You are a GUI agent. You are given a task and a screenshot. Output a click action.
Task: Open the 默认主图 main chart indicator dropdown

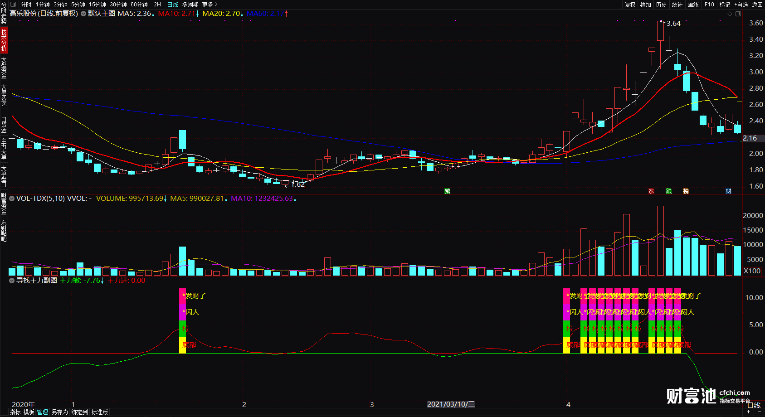83,14
